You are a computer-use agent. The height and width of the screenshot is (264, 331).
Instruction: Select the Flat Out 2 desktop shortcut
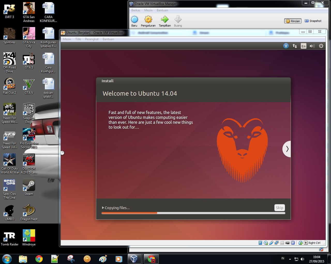(x=10, y=87)
